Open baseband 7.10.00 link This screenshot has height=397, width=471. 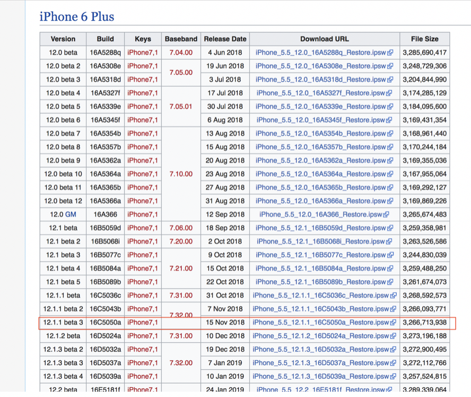point(181,174)
